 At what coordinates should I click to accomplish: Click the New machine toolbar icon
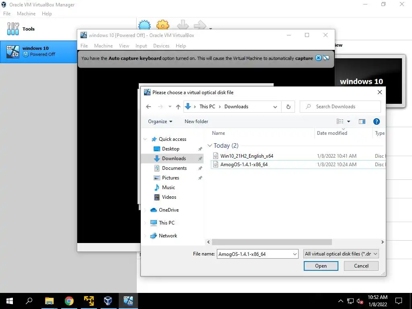[x=144, y=25]
